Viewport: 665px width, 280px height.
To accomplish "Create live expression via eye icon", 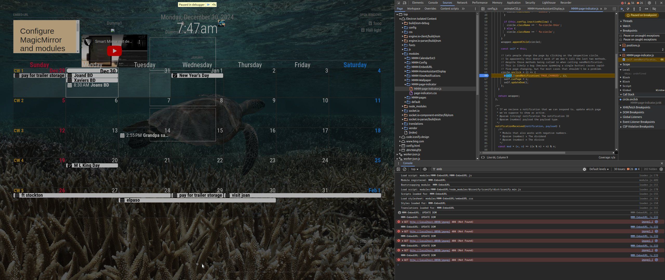I will pyautogui.click(x=425, y=169).
